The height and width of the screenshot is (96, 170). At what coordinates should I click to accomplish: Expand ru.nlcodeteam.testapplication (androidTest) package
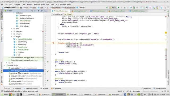pyautogui.click(x=9, y=58)
